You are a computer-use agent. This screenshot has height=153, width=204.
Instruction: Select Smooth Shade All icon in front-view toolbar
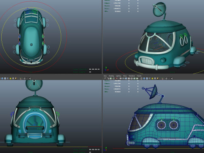[x=2, y=78]
